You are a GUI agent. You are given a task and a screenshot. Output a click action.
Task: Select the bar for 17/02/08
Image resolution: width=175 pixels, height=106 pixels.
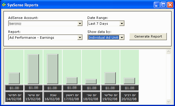point(72,81)
